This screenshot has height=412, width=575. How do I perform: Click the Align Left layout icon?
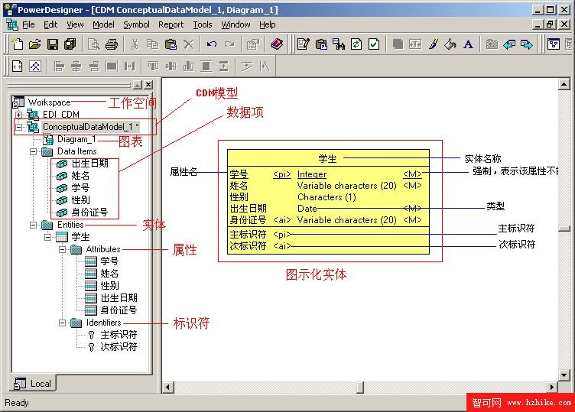[x=59, y=67]
